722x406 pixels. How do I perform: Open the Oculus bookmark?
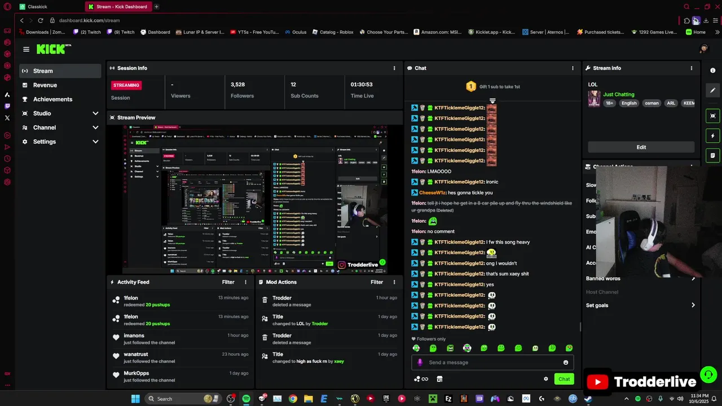click(296, 32)
